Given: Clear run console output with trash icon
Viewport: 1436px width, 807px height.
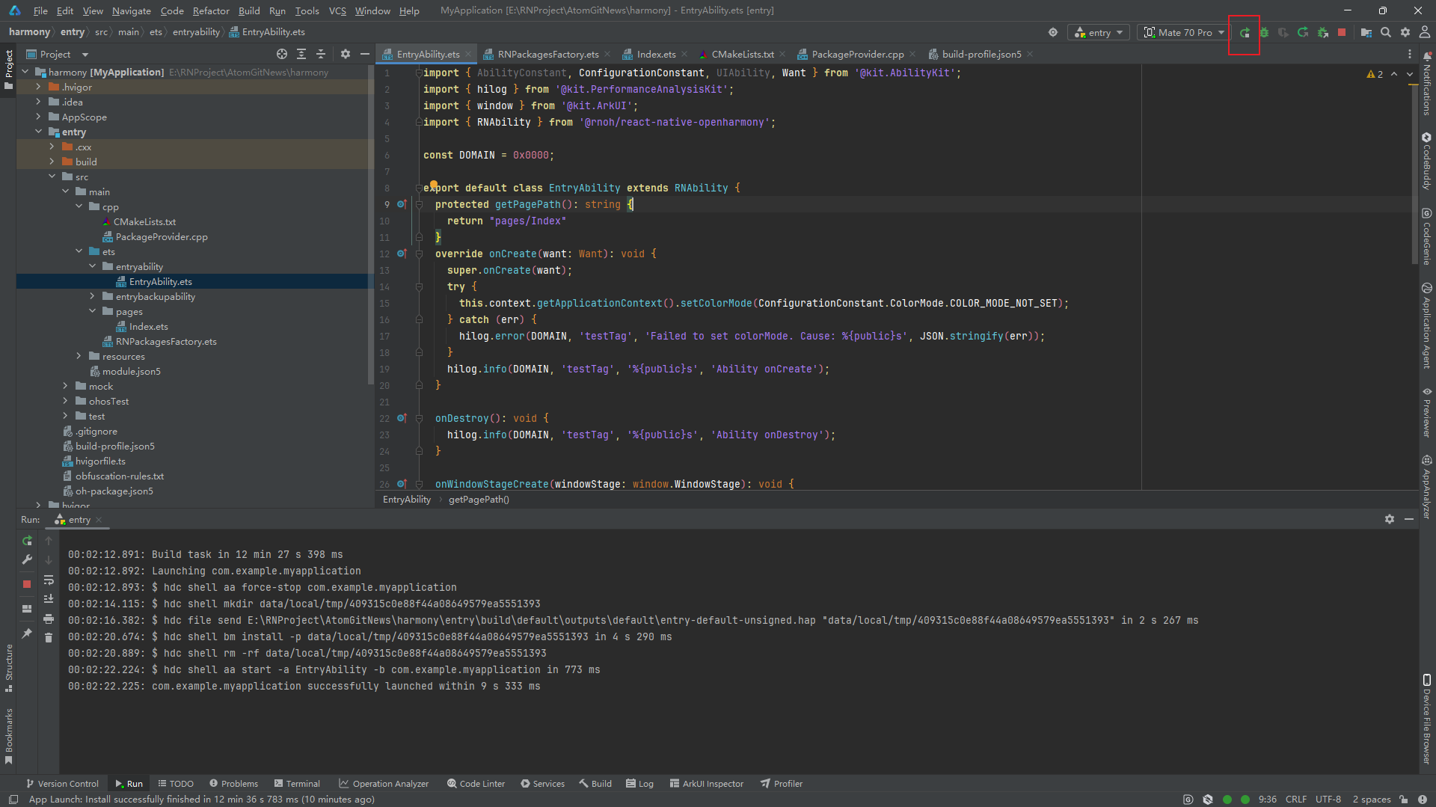Looking at the screenshot, I should 49,638.
